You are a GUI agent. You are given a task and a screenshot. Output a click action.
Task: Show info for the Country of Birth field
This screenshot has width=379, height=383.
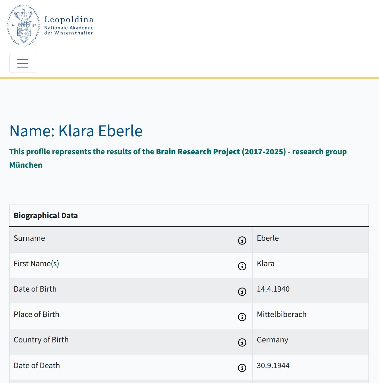[242, 342]
